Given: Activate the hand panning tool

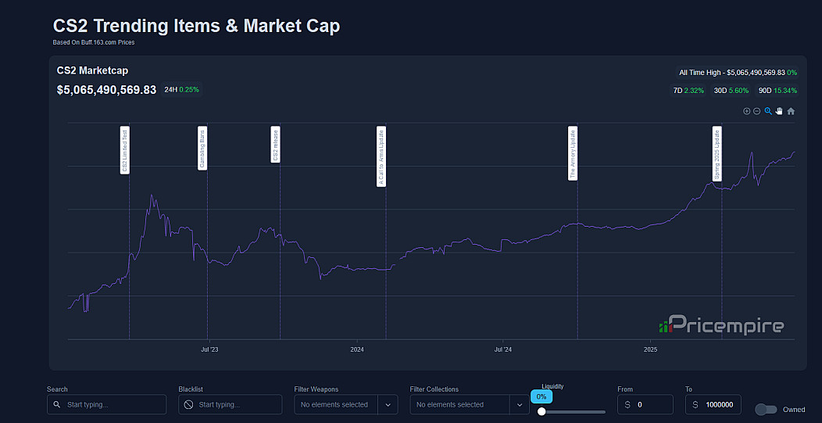Looking at the screenshot, I should pos(779,112).
